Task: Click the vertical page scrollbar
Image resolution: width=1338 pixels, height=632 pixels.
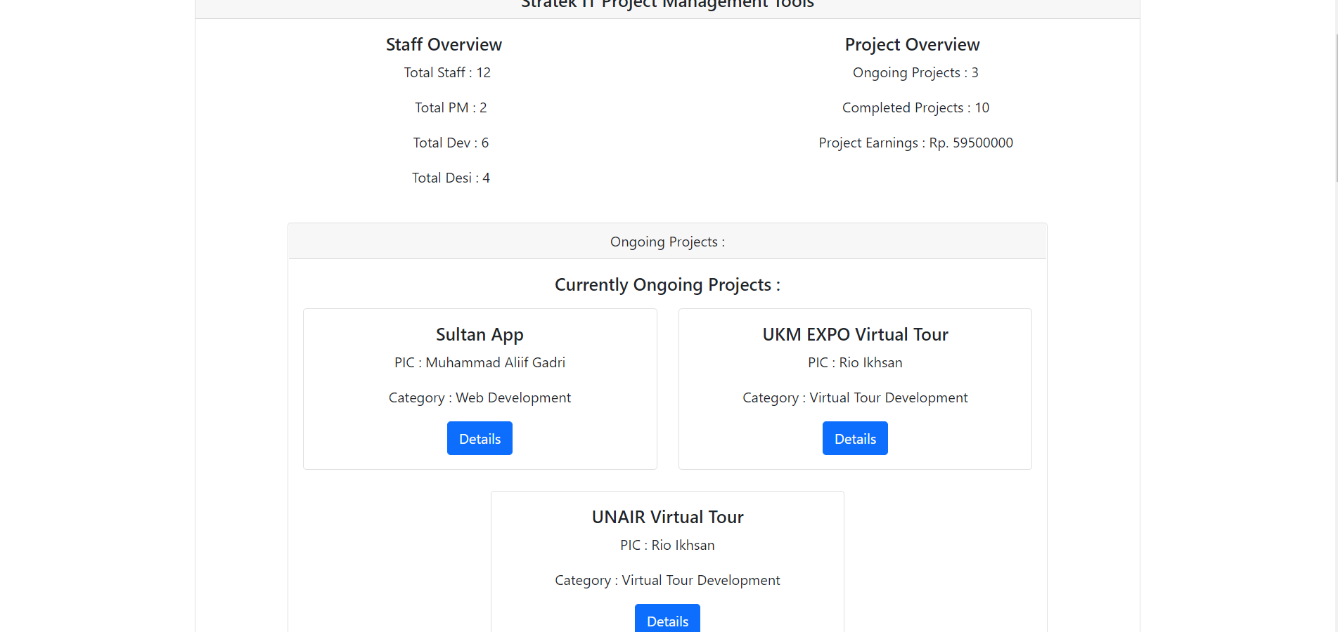Action: click(x=1336, y=105)
